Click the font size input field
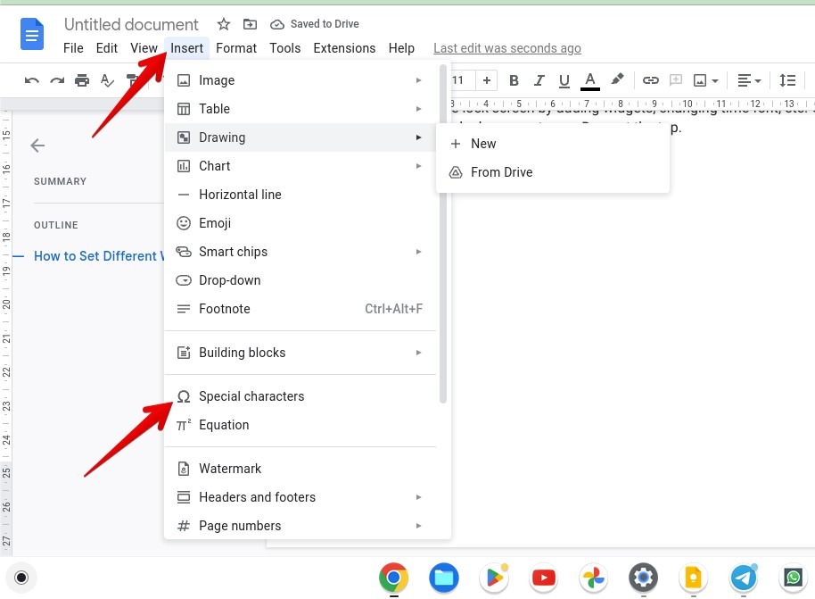Screen dimensions: 815x599 click(458, 80)
